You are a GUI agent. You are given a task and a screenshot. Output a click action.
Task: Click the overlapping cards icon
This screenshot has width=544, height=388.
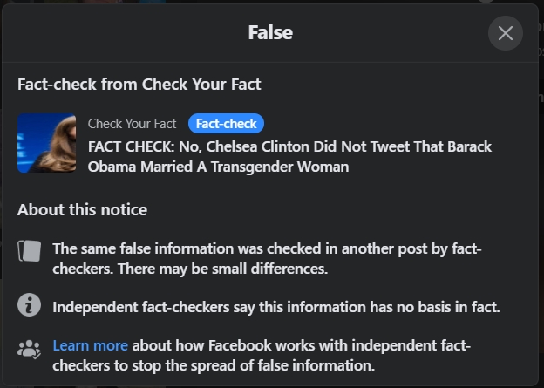click(x=29, y=252)
